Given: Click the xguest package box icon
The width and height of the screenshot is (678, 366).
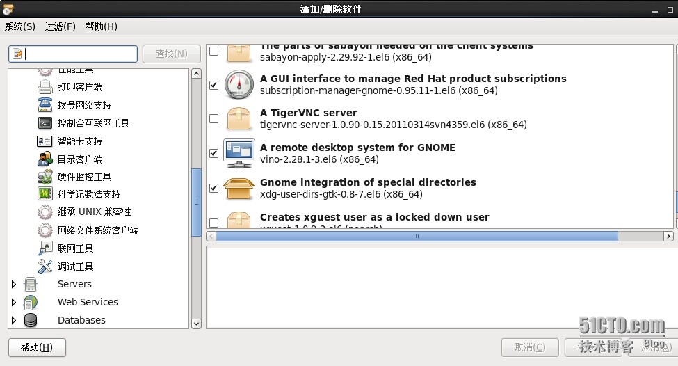Looking at the screenshot, I should click(239, 220).
